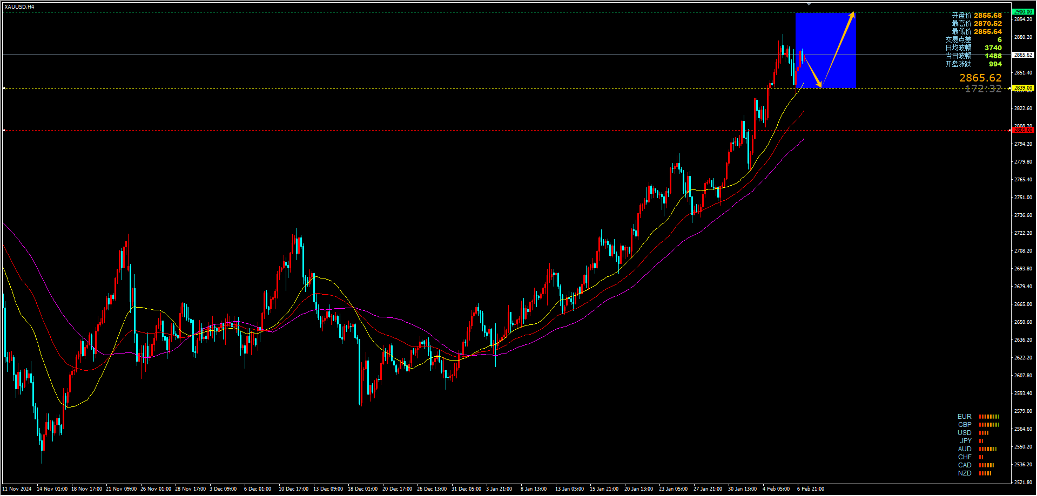This screenshot has height=496, width=1037.
Task: Click the AUD currency strength label
Action: (965, 449)
